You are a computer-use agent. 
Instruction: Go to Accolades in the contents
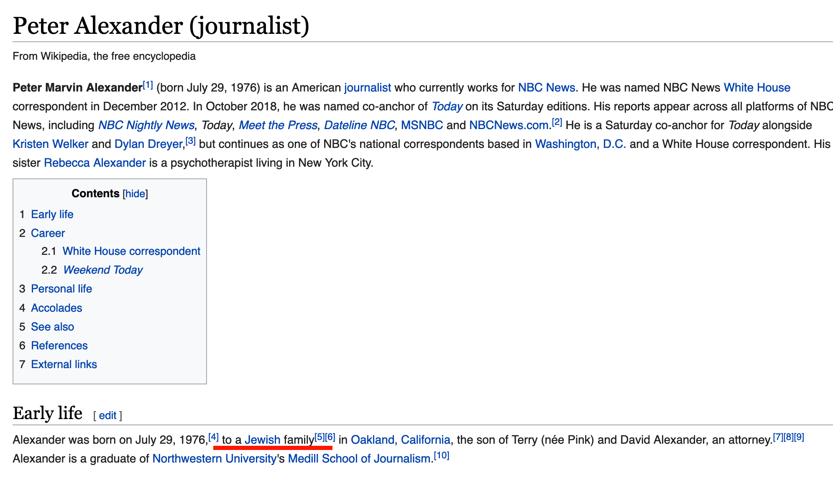click(56, 308)
